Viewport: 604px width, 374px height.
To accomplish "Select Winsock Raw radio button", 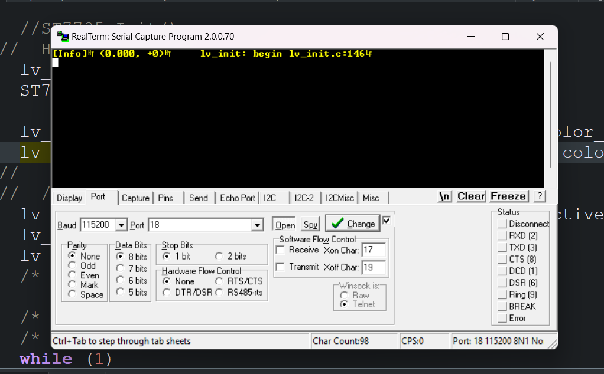I will tap(344, 295).
